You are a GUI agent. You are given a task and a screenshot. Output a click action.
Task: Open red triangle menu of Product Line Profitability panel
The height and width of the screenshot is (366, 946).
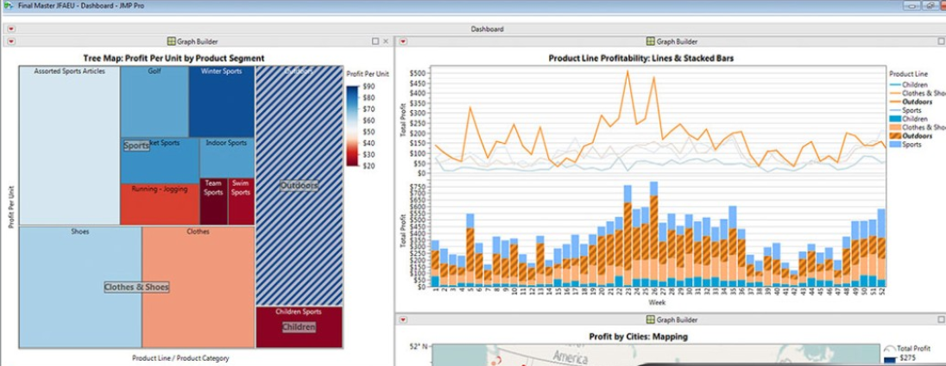click(x=404, y=41)
